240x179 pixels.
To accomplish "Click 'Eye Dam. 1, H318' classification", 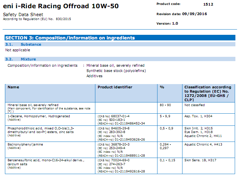I will click(199, 132).
